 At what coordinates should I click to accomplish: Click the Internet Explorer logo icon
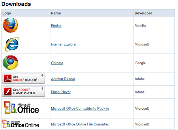(12, 44)
